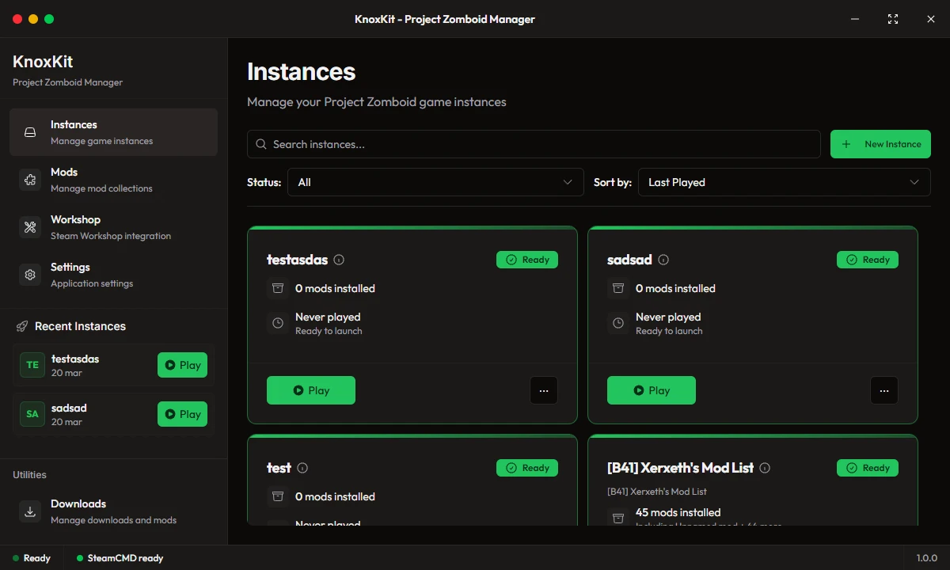Click the testasdas card title
This screenshot has width=950, height=570.
[x=297, y=260]
